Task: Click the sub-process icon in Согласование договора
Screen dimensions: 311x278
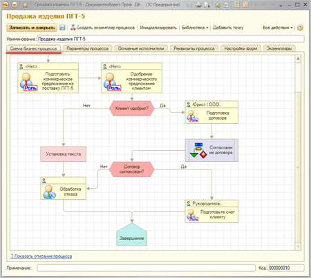Action: (198, 151)
